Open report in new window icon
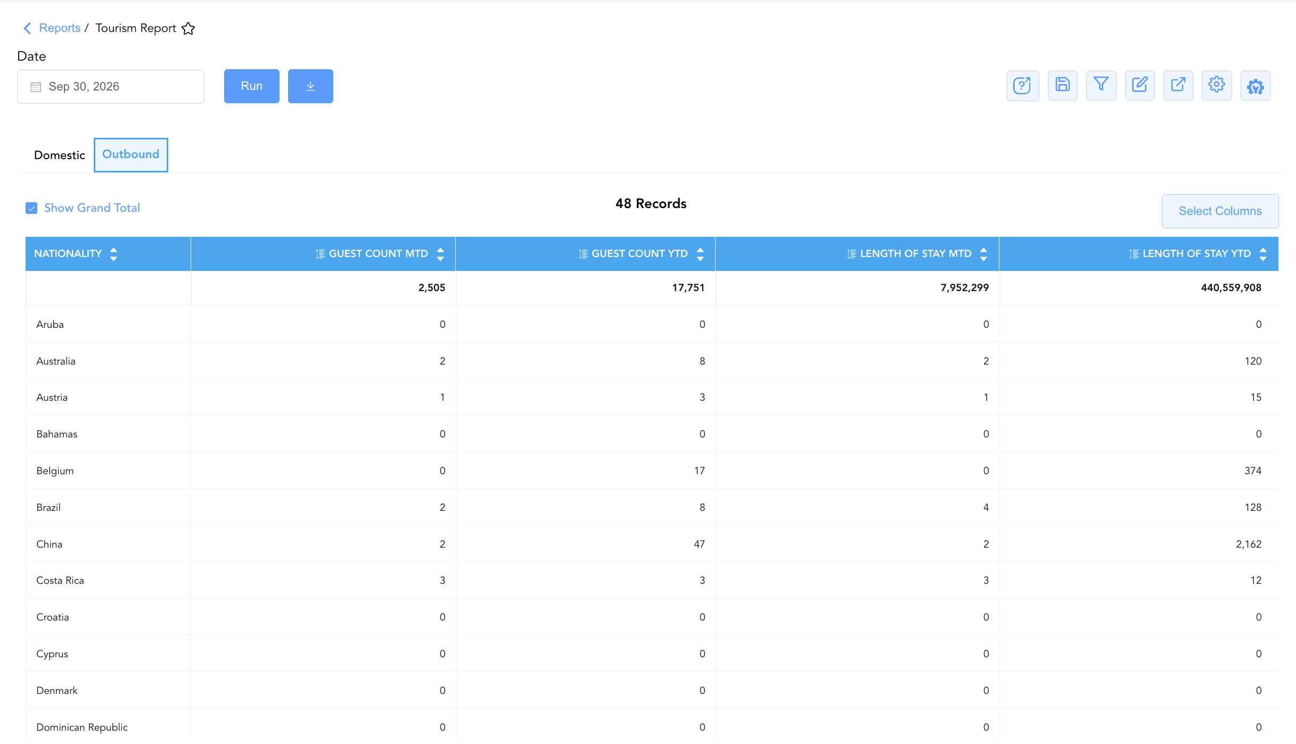This screenshot has height=744, width=1296. (1178, 85)
